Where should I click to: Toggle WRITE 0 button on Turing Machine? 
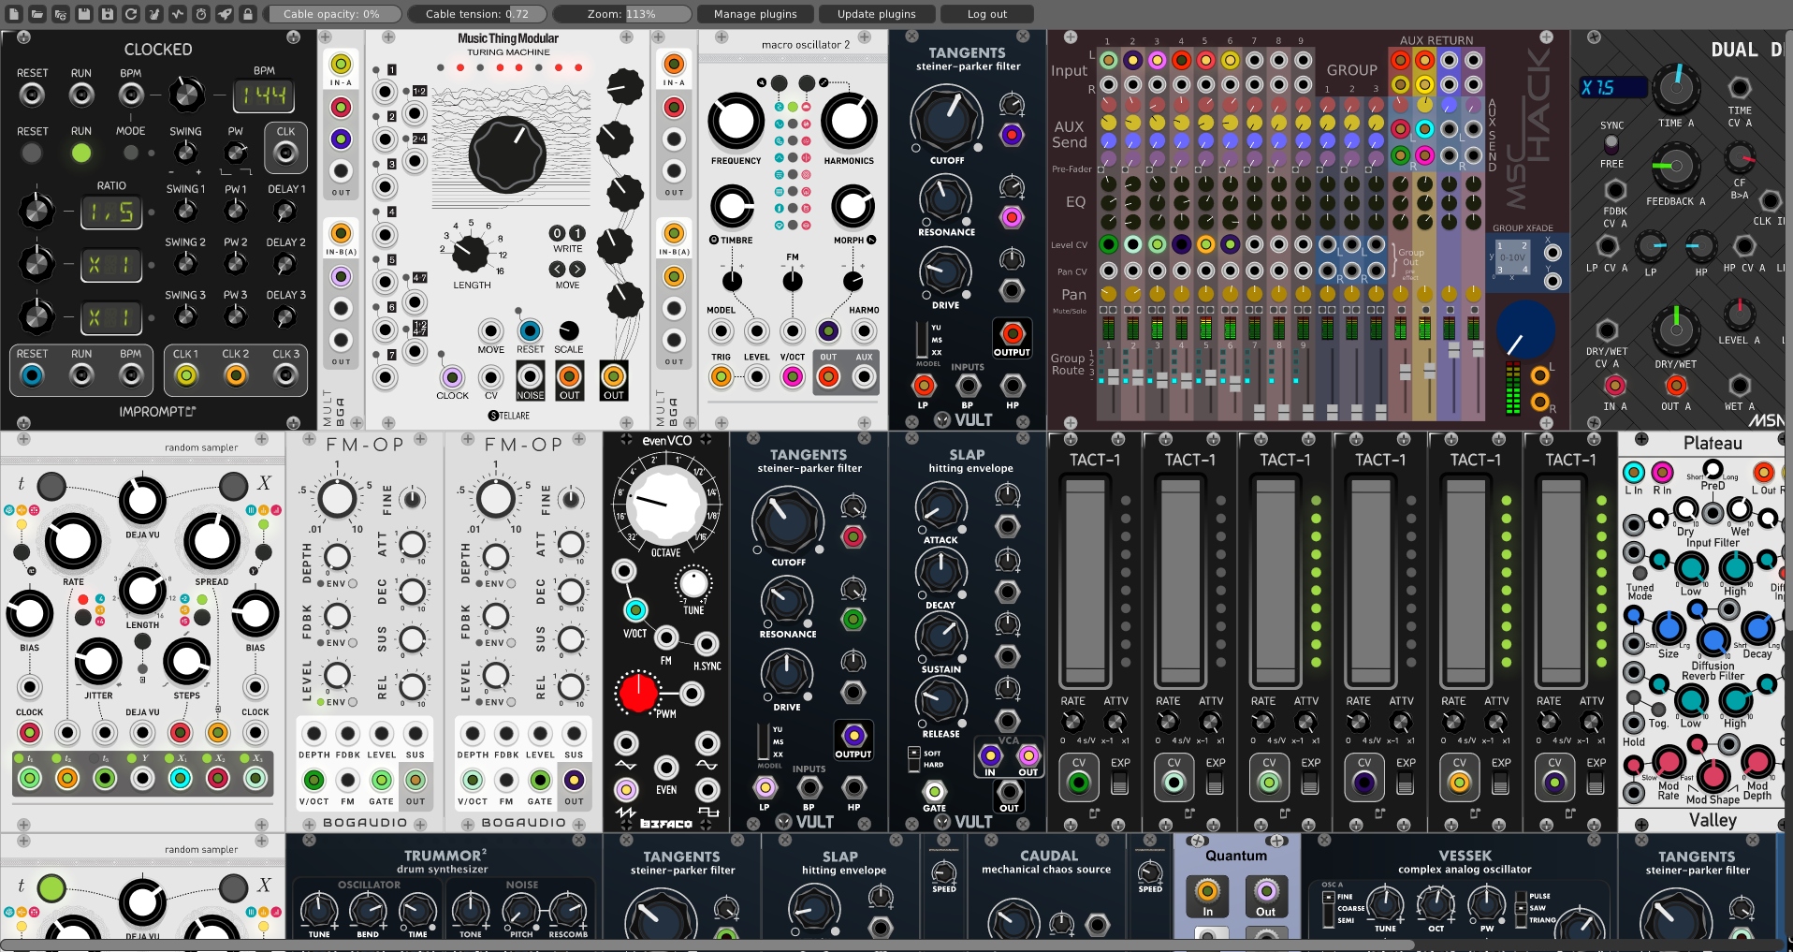point(557,233)
